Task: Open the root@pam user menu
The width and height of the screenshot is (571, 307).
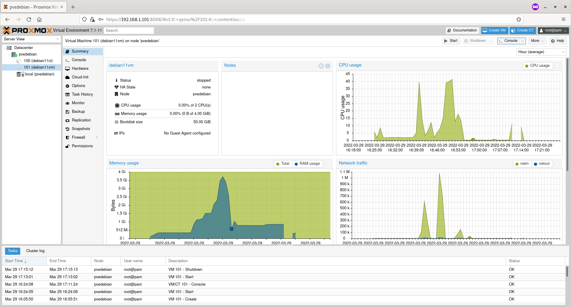Action: coord(553,31)
